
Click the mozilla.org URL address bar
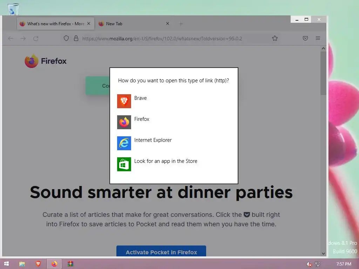[x=162, y=39]
